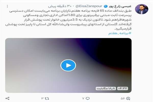
Task: Click the @EisaZarepour handle
Action: tap(89, 6)
